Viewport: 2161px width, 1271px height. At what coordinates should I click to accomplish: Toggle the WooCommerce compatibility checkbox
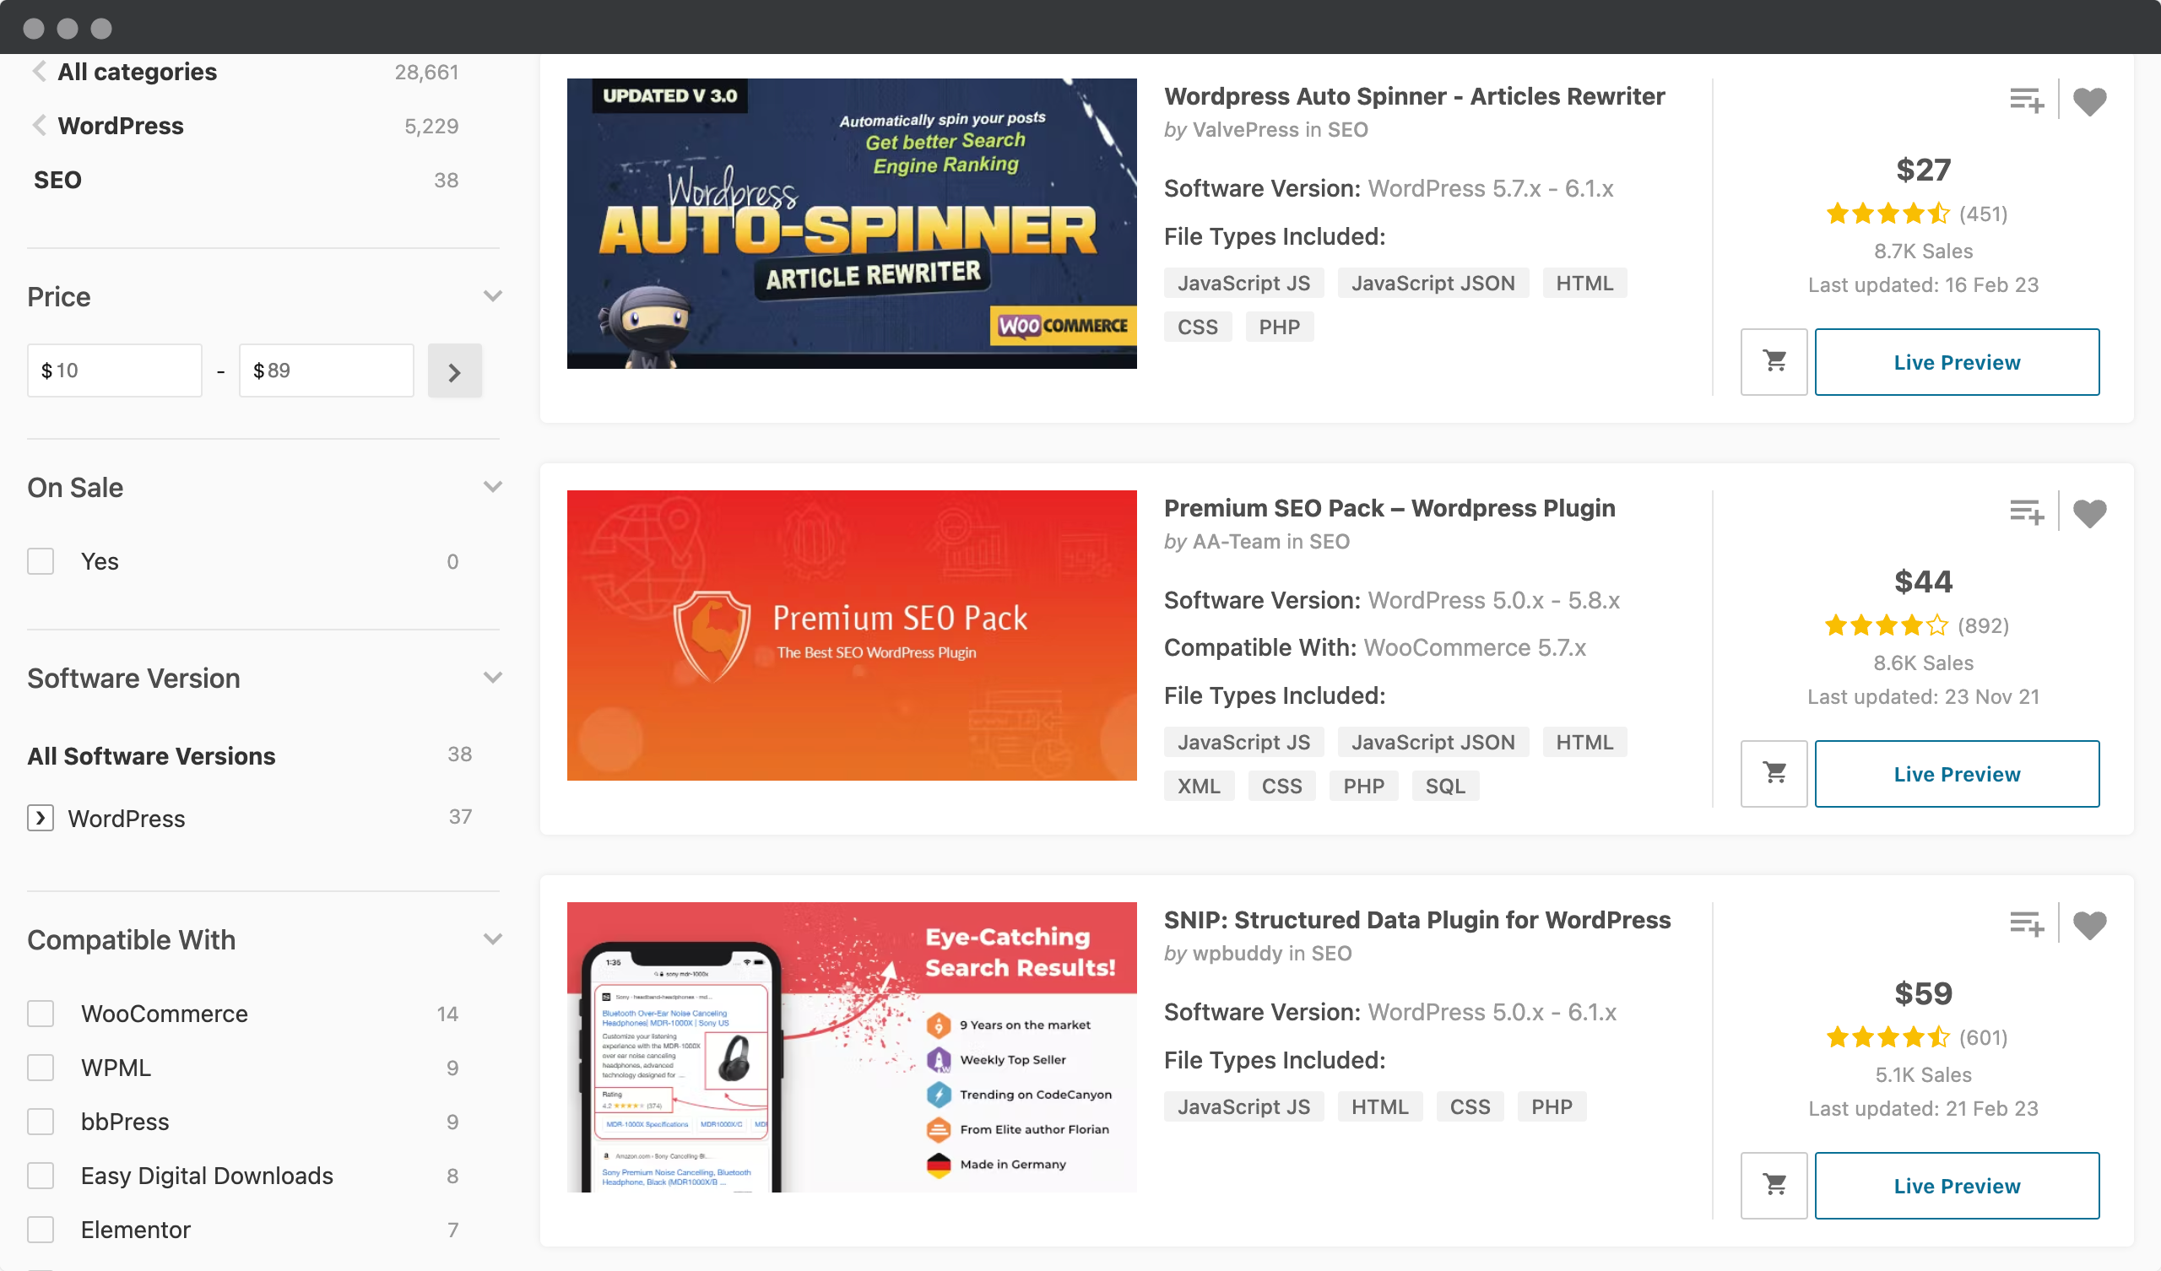pos(41,1011)
